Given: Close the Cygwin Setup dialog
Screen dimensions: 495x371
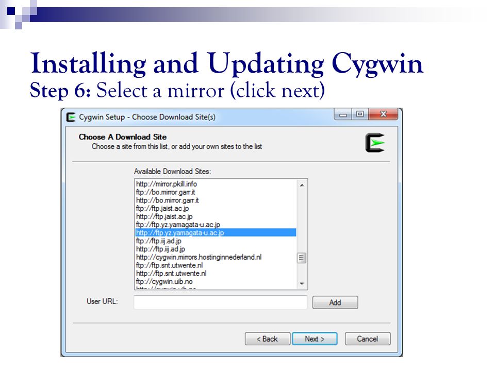Looking at the screenshot, I should point(383,114).
